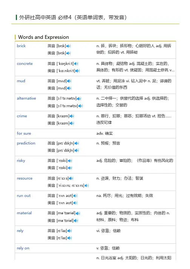Open the word link mud
Image resolution: width=190 pixels, height=269 pixels.
coord(21,81)
